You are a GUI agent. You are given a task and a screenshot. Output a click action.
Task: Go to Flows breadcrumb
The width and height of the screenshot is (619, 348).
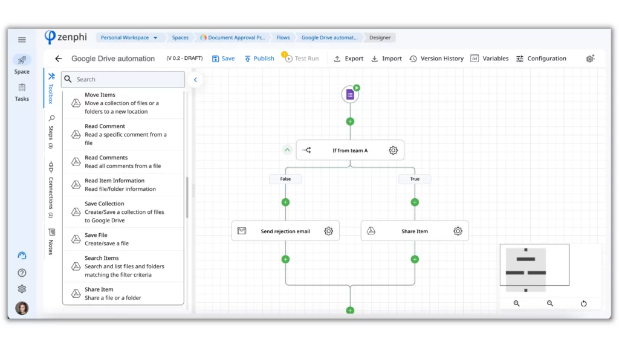point(283,37)
